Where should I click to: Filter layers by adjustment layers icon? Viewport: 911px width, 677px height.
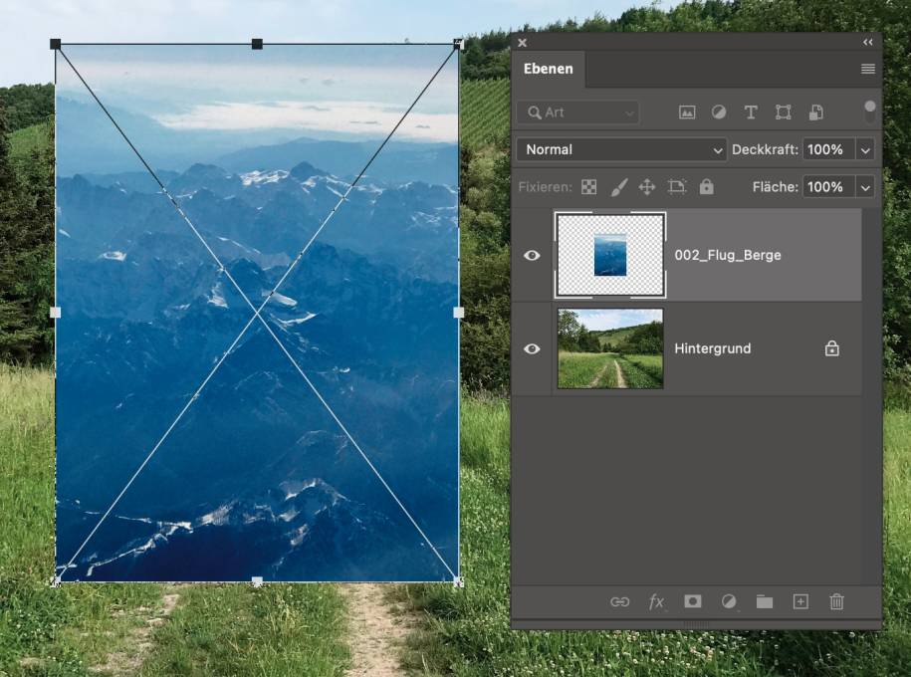(x=719, y=113)
